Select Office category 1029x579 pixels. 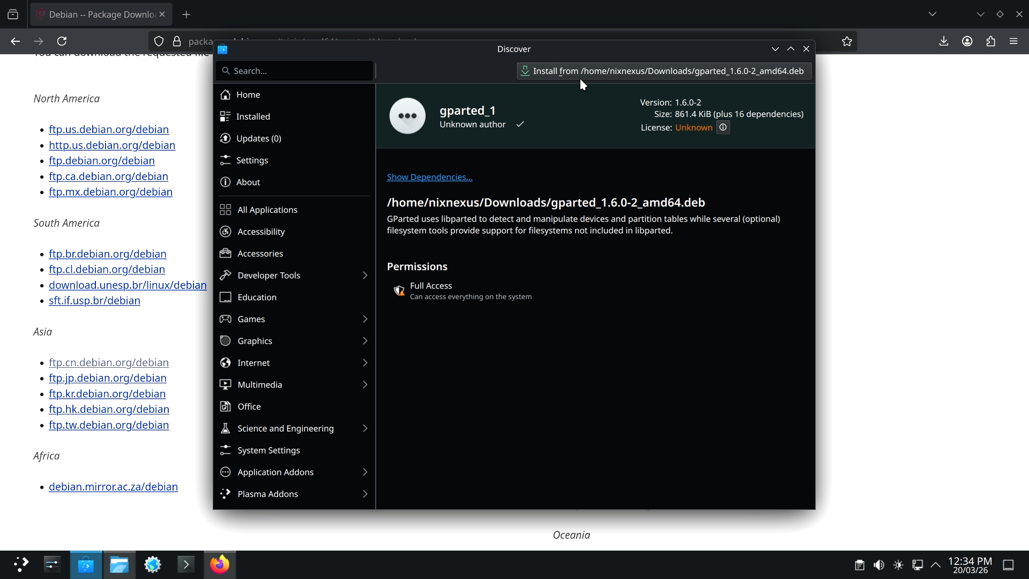[x=294, y=406]
